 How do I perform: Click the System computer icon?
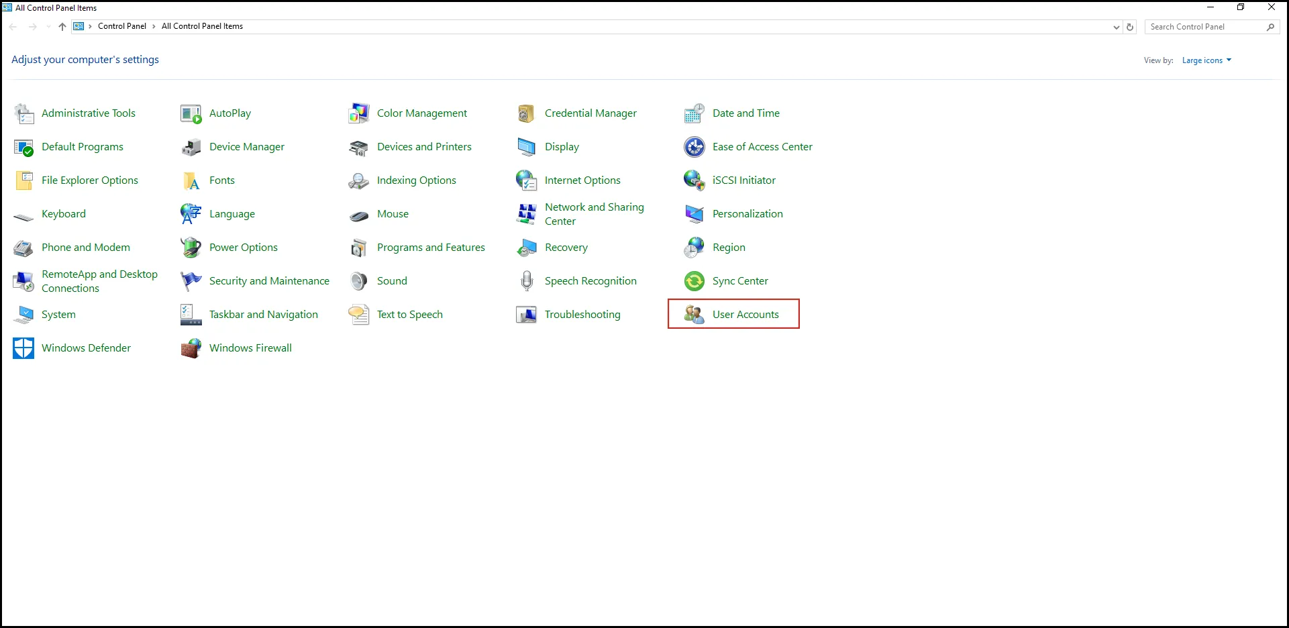(23, 315)
